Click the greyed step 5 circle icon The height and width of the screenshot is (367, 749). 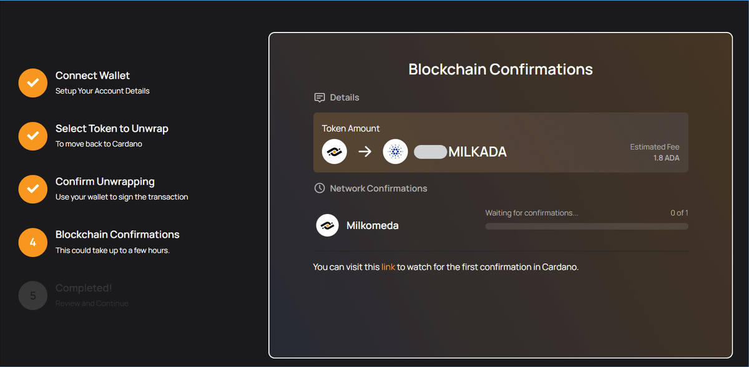tap(33, 296)
